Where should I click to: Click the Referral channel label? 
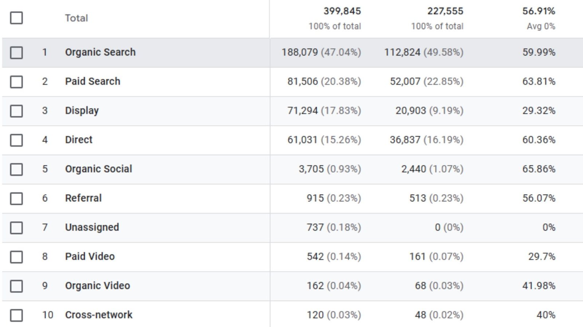tap(83, 198)
